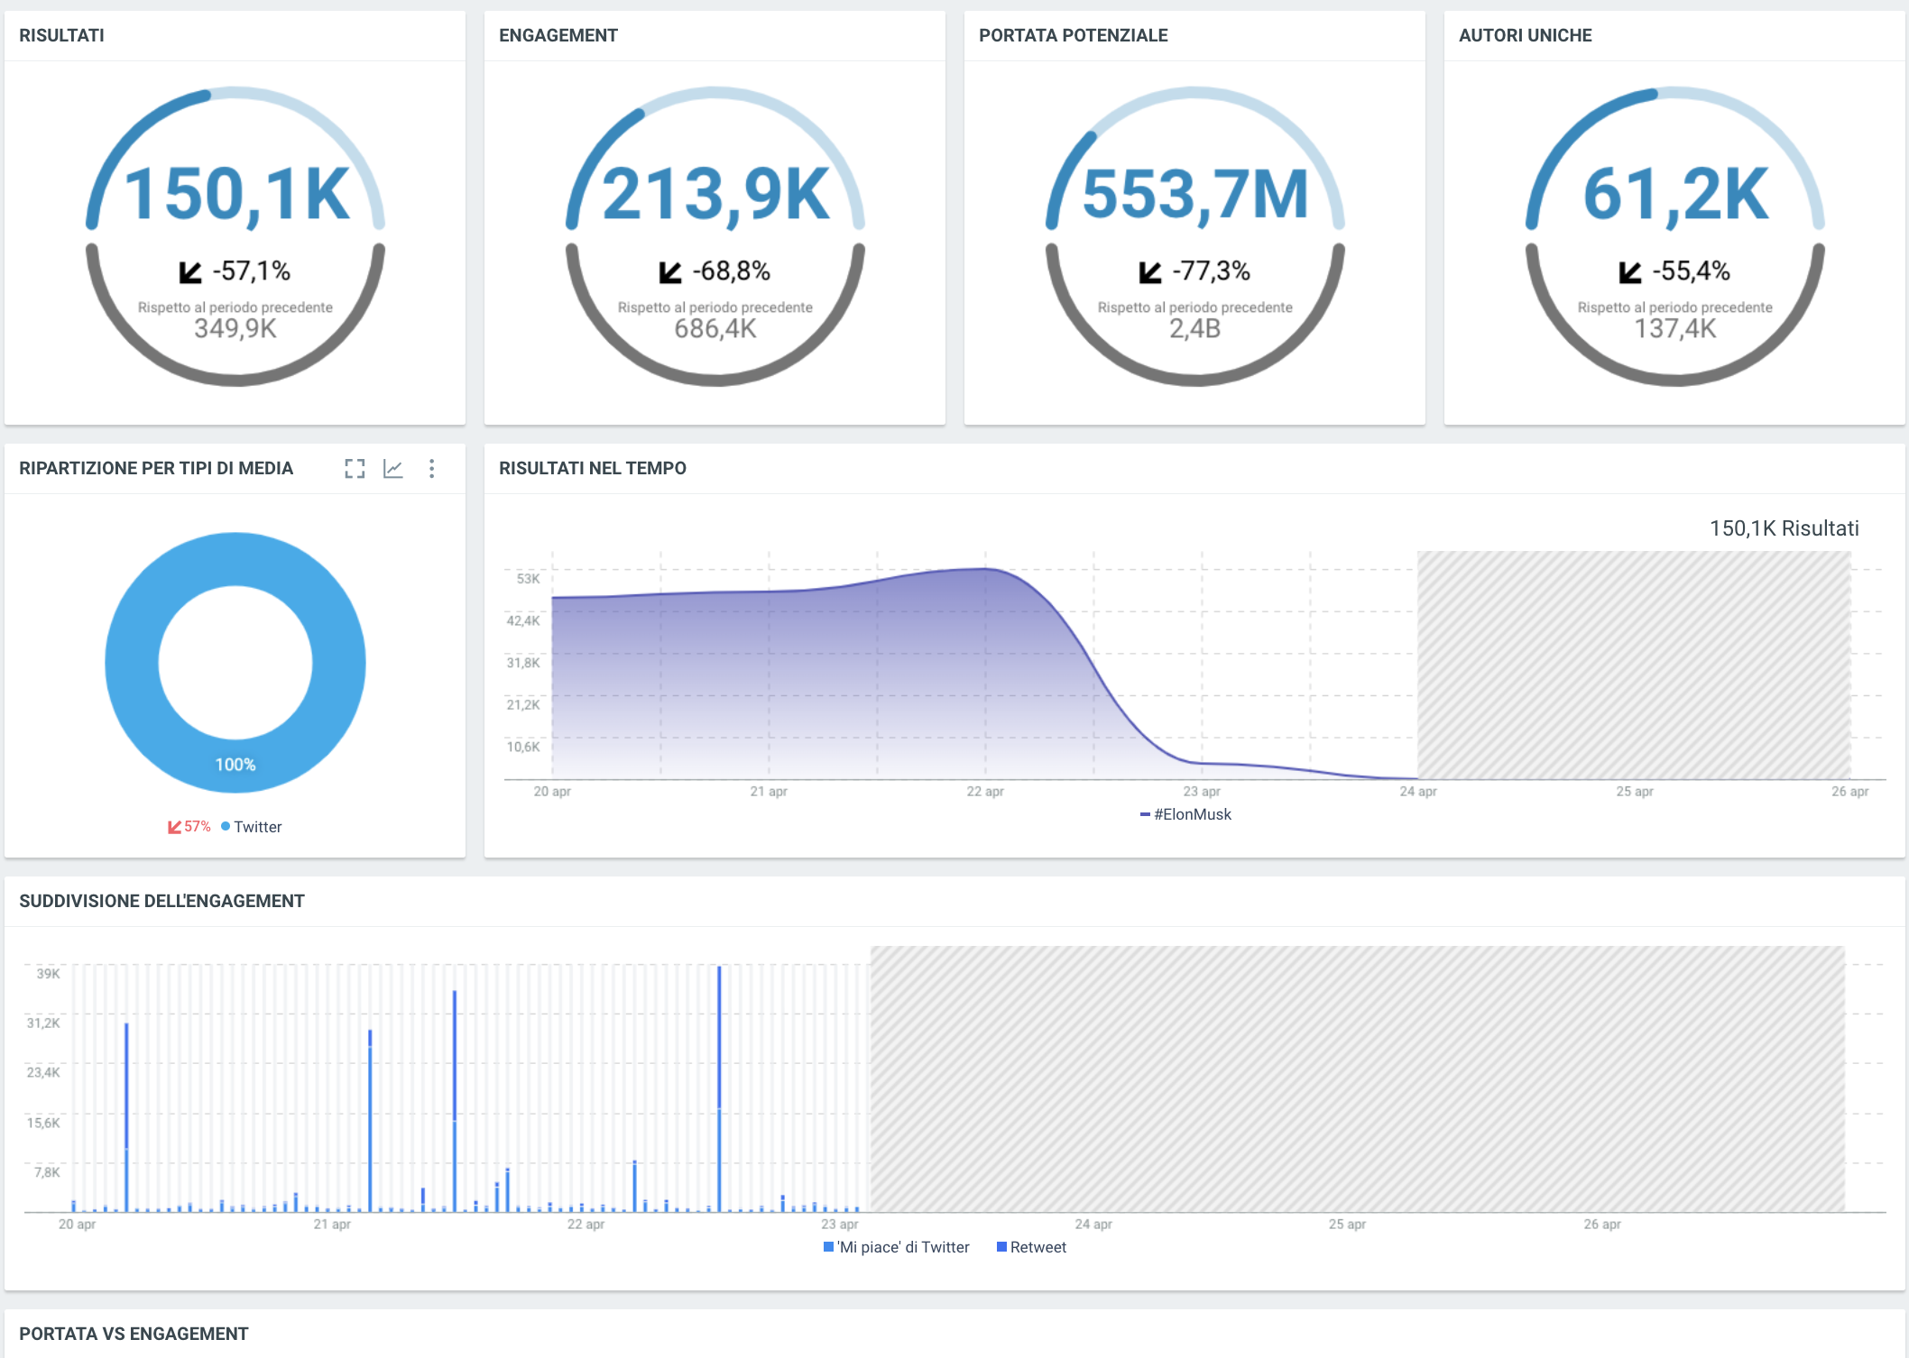Click the PORTATA VS ENGAGEMENT title
The image size is (1909, 1358).
tap(134, 1334)
